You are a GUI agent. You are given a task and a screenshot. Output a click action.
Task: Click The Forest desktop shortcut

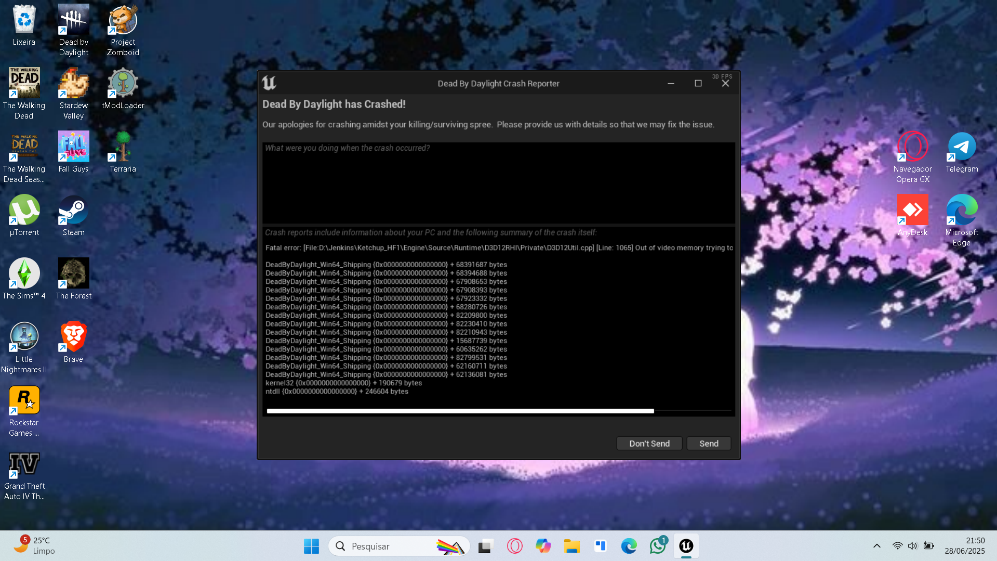(73, 279)
